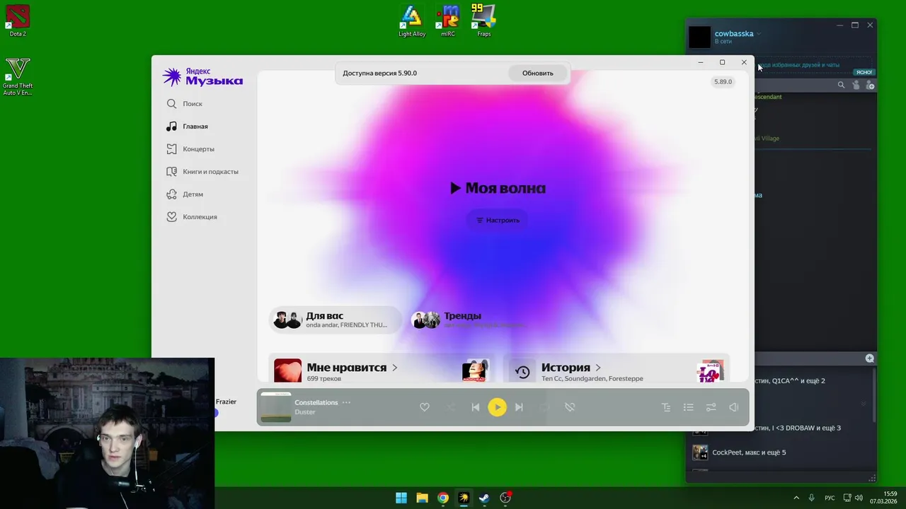Click the Steam friends avatar image
This screenshot has height=509, width=906.
tap(699, 37)
